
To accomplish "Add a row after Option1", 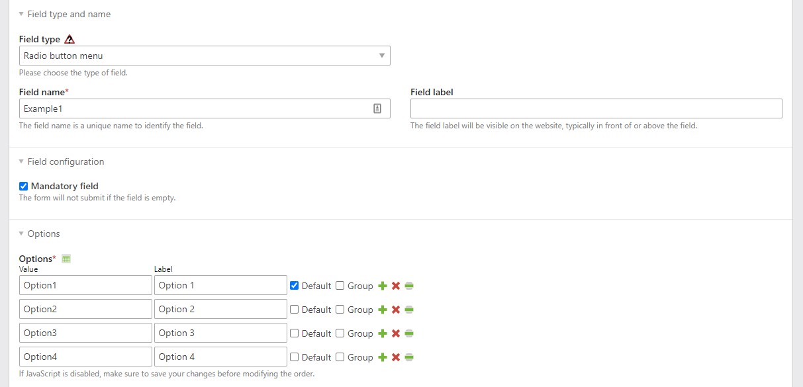I will pyautogui.click(x=383, y=286).
